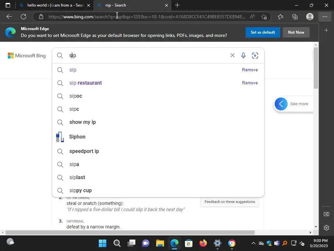Open the tab actions menu icon
Screen dimensions: 334x251
(x=8, y=5)
